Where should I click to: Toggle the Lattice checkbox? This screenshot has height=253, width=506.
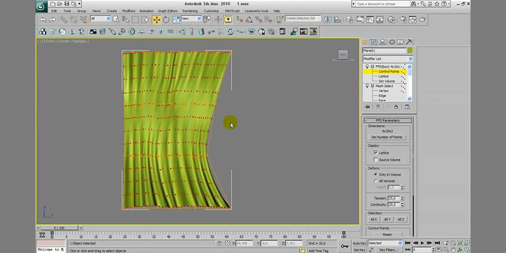(x=376, y=152)
